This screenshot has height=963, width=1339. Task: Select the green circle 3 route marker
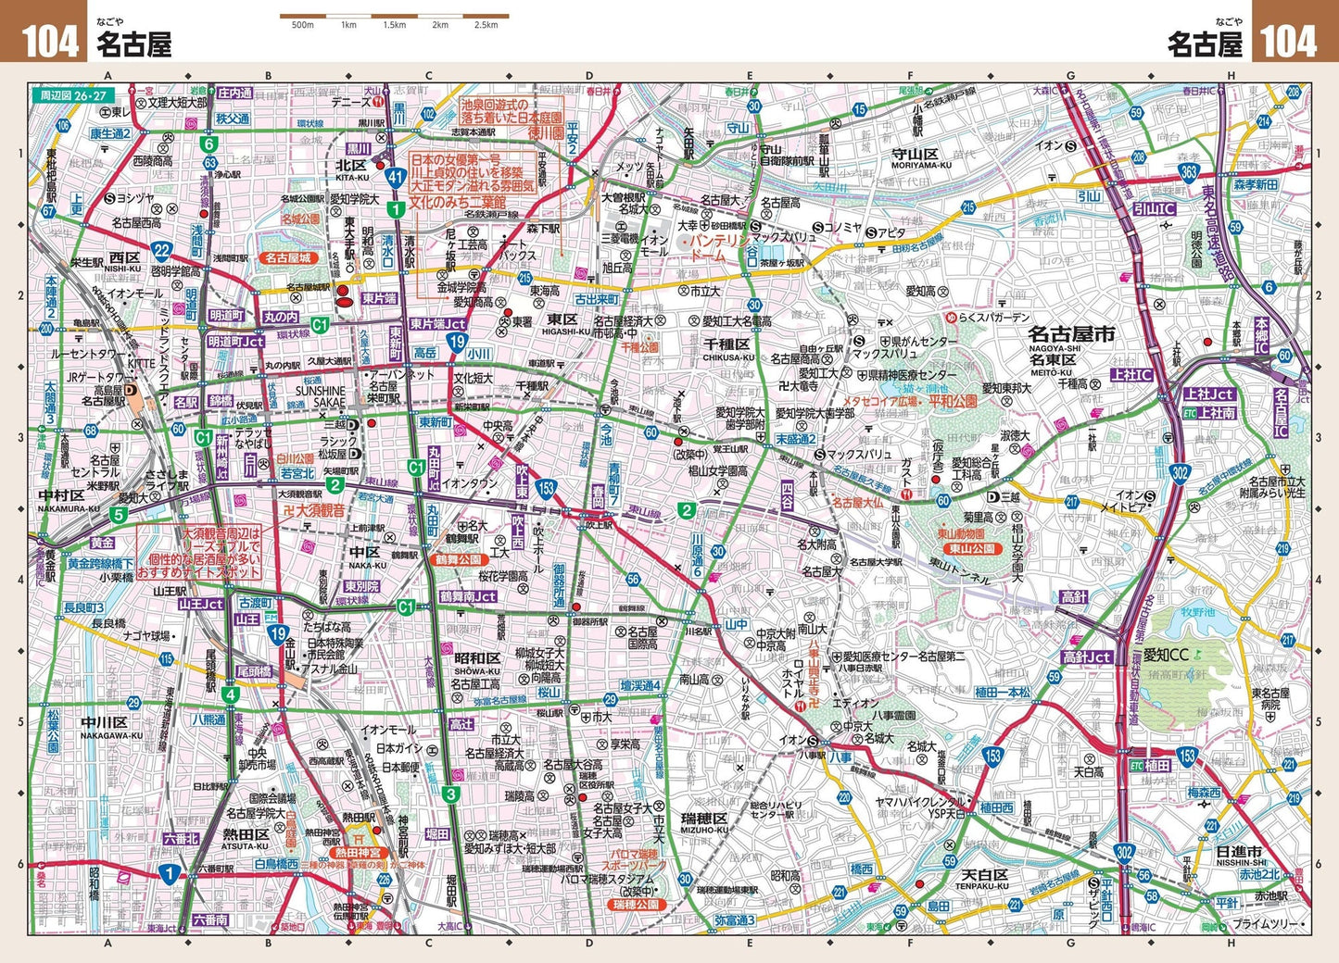450,794
